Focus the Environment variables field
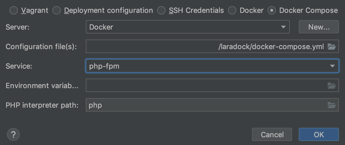Image resolution: width=345 pixels, height=145 pixels. (206, 86)
